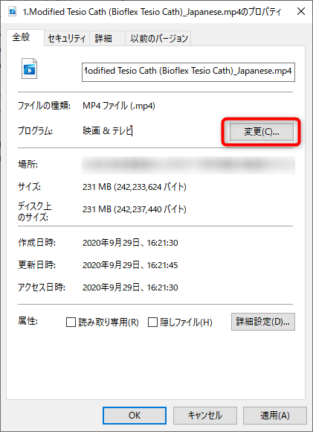The width and height of the screenshot is (313, 432).
Task: Click the video file icon in title bar
Action: coord(13,12)
